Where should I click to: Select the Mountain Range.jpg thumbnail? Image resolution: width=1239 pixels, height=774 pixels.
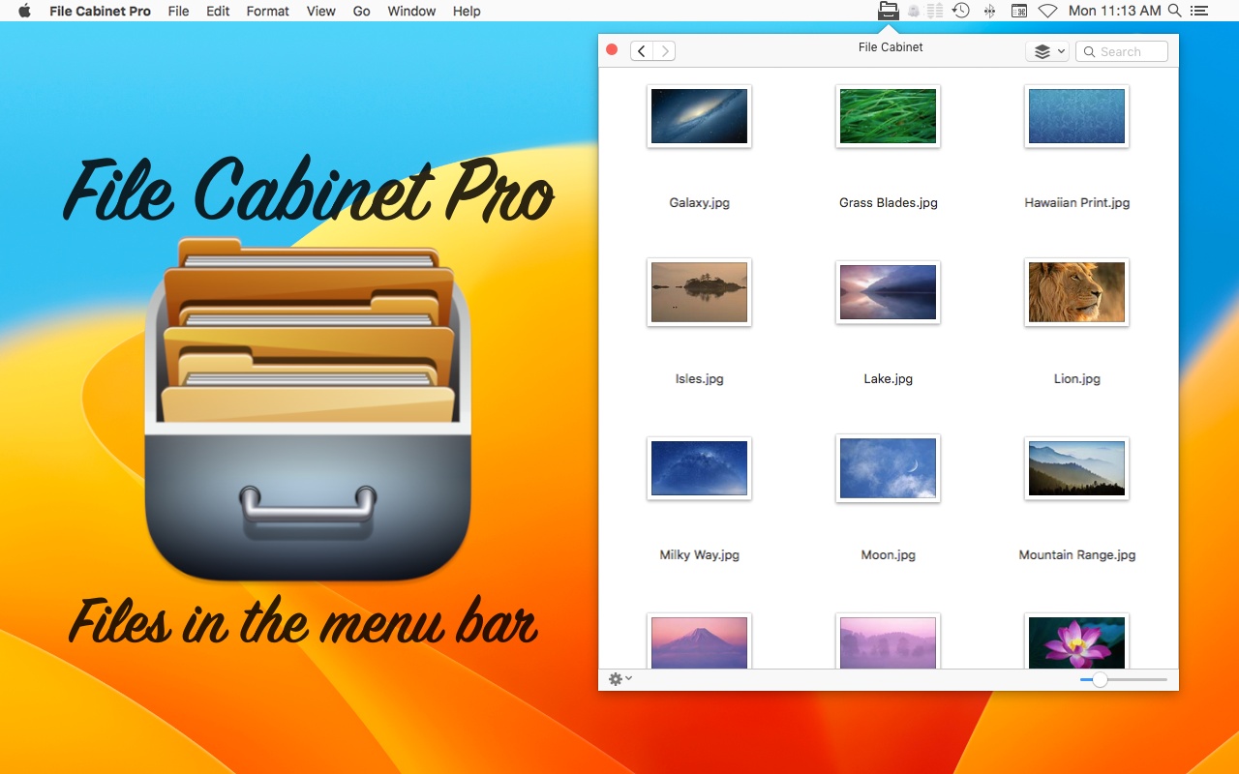[x=1076, y=468]
